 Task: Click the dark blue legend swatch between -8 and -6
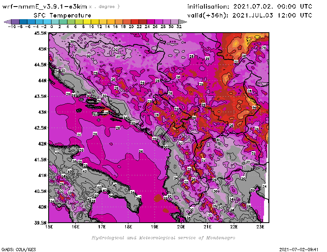pos(23,22)
